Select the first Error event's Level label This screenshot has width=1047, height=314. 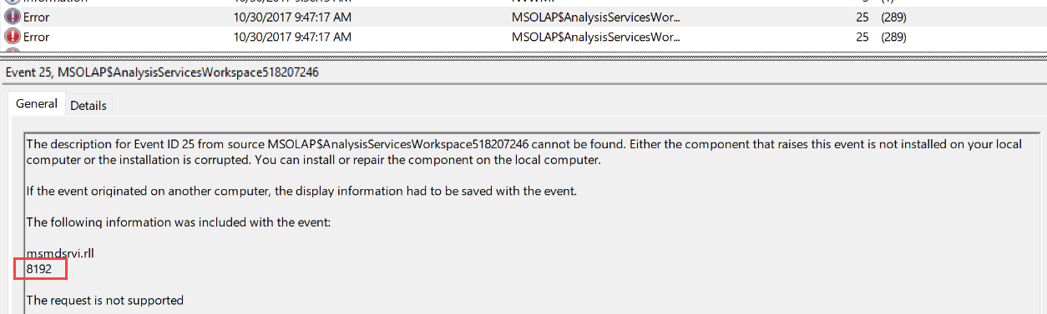(36, 17)
